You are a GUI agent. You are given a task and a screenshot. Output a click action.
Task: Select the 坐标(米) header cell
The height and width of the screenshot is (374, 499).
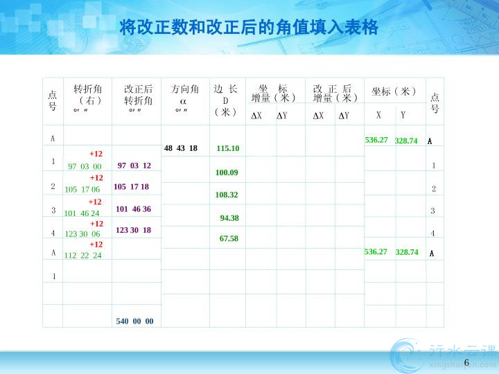(394, 91)
